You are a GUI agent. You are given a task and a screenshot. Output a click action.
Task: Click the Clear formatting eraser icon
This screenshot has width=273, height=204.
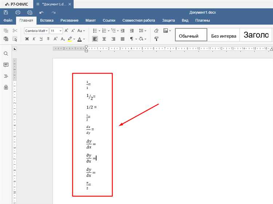pyautogui.click(x=156, y=31)
